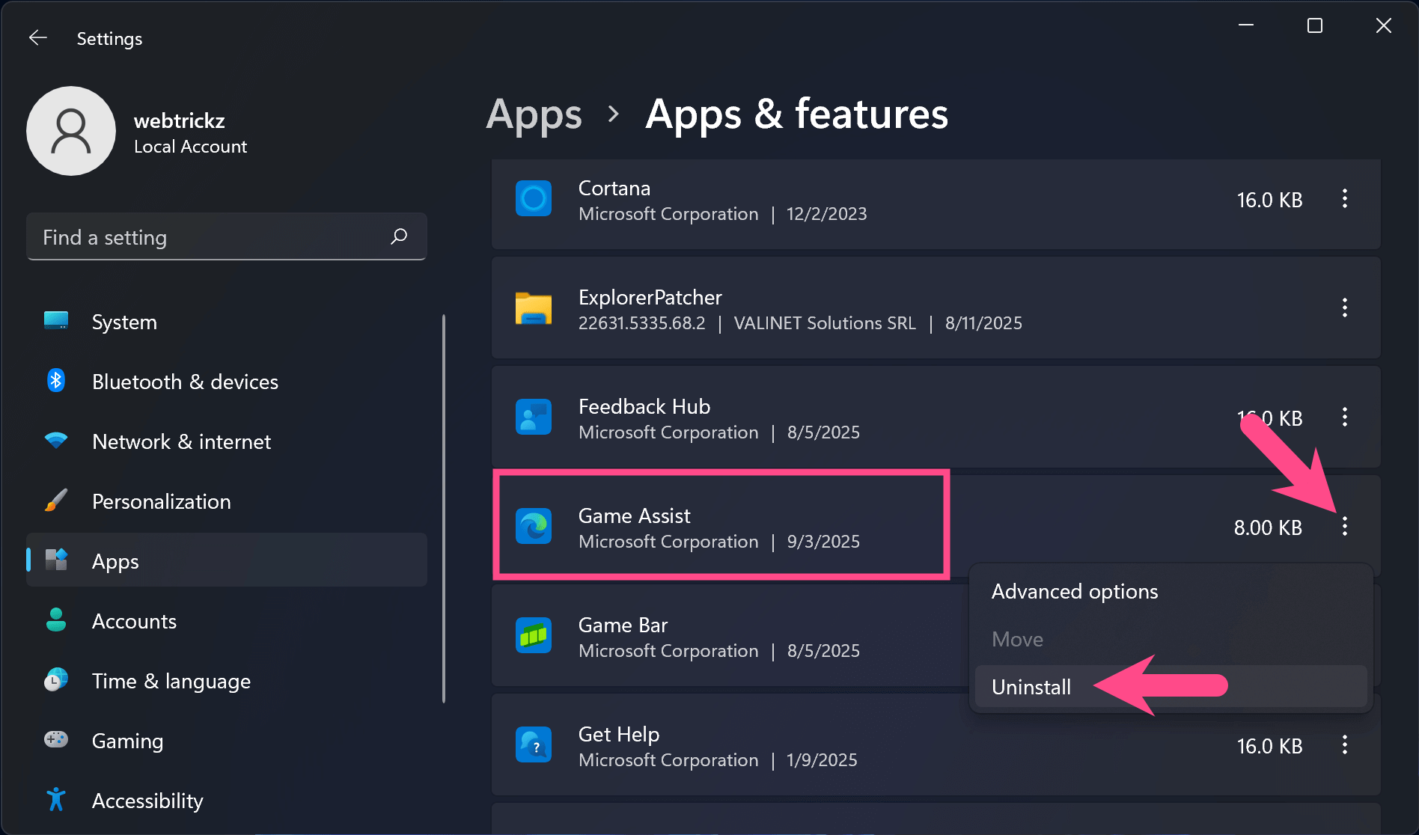Click the Apps breadcrumb link
Image resolution: width=1419 pixels, height=835 pixels.
[x=534, y=114]
